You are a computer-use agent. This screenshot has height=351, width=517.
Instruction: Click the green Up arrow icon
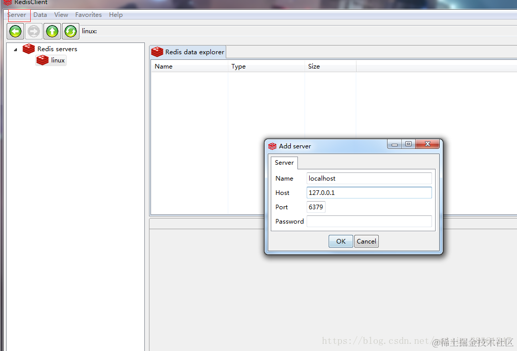tap(52, 31)
